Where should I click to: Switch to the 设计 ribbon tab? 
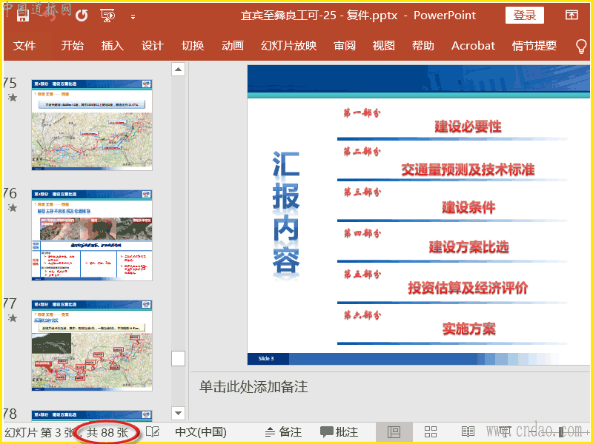[x=153, y=46]
